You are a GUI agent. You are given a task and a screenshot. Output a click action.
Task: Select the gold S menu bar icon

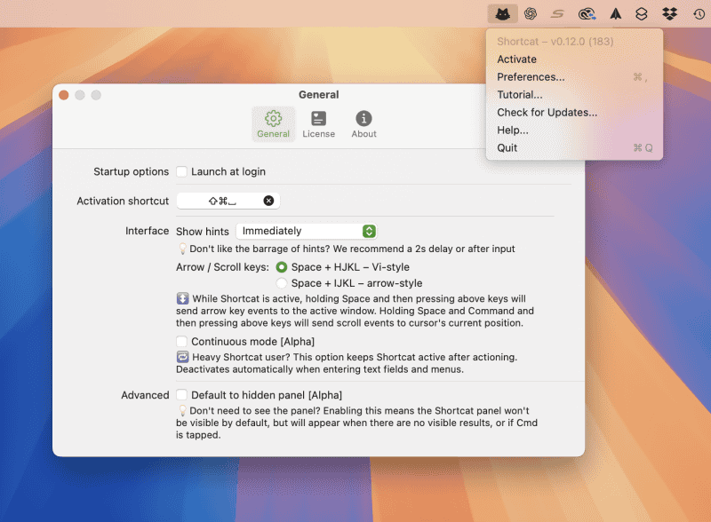[557, 12]
